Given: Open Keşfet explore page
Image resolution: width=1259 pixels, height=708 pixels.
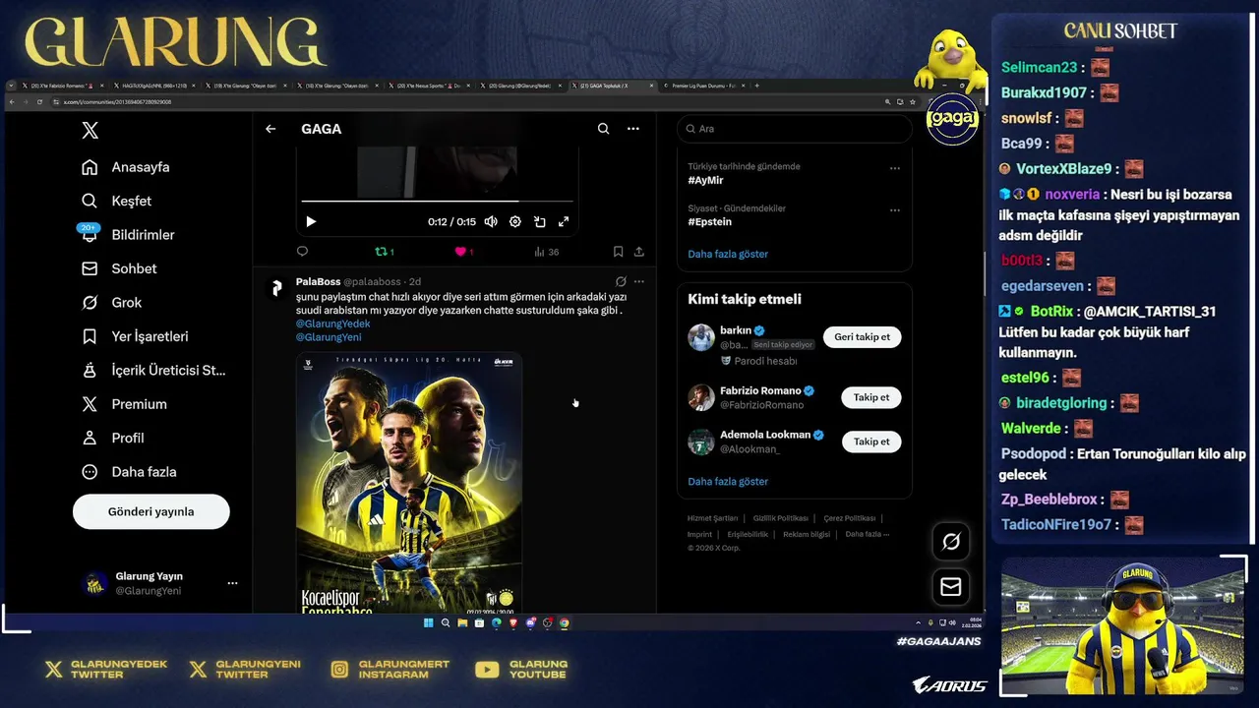Looking at the screenshot, I should (x=116, y=201).
